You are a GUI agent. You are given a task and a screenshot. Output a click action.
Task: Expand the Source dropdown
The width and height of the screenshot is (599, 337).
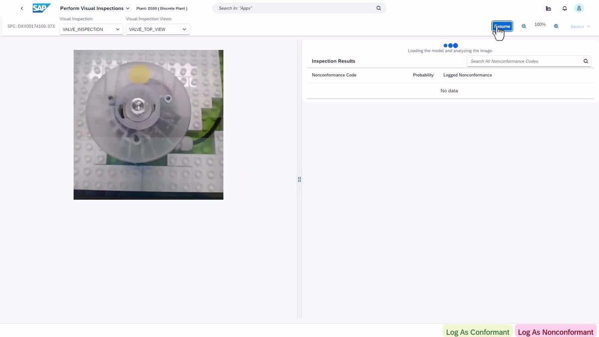click(x=579, y=26)
